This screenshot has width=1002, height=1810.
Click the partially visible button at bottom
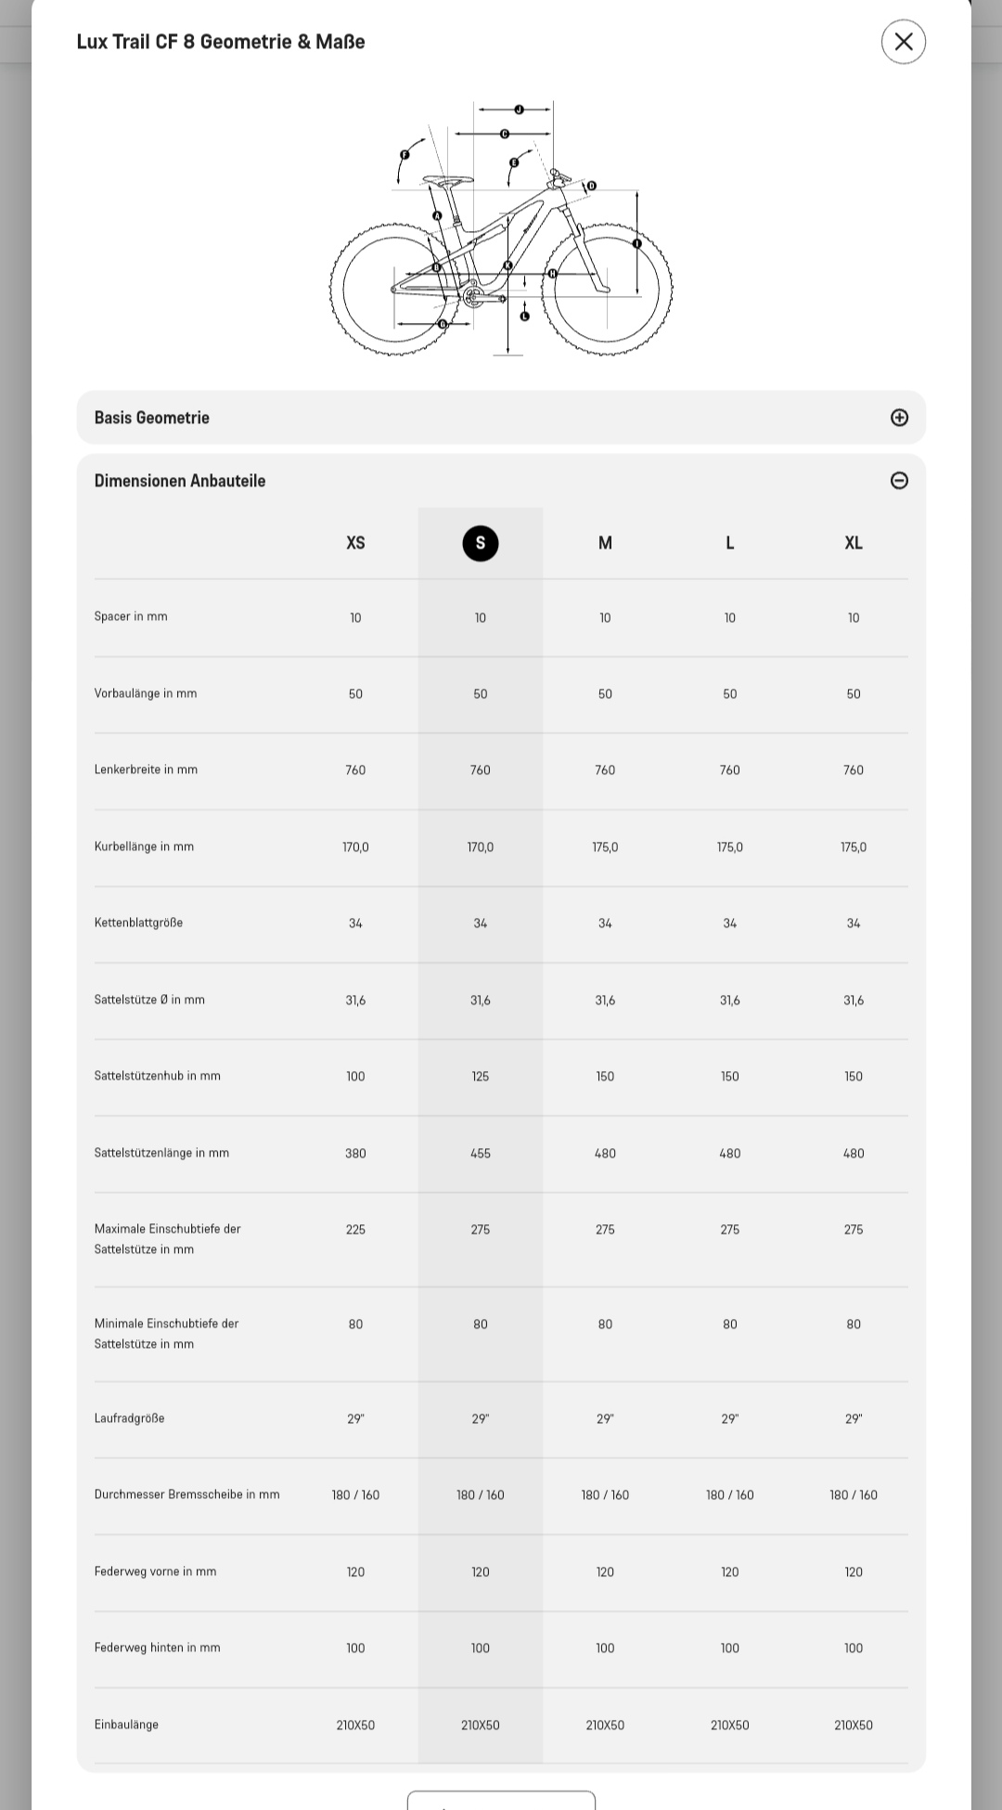pos(501,1801)
